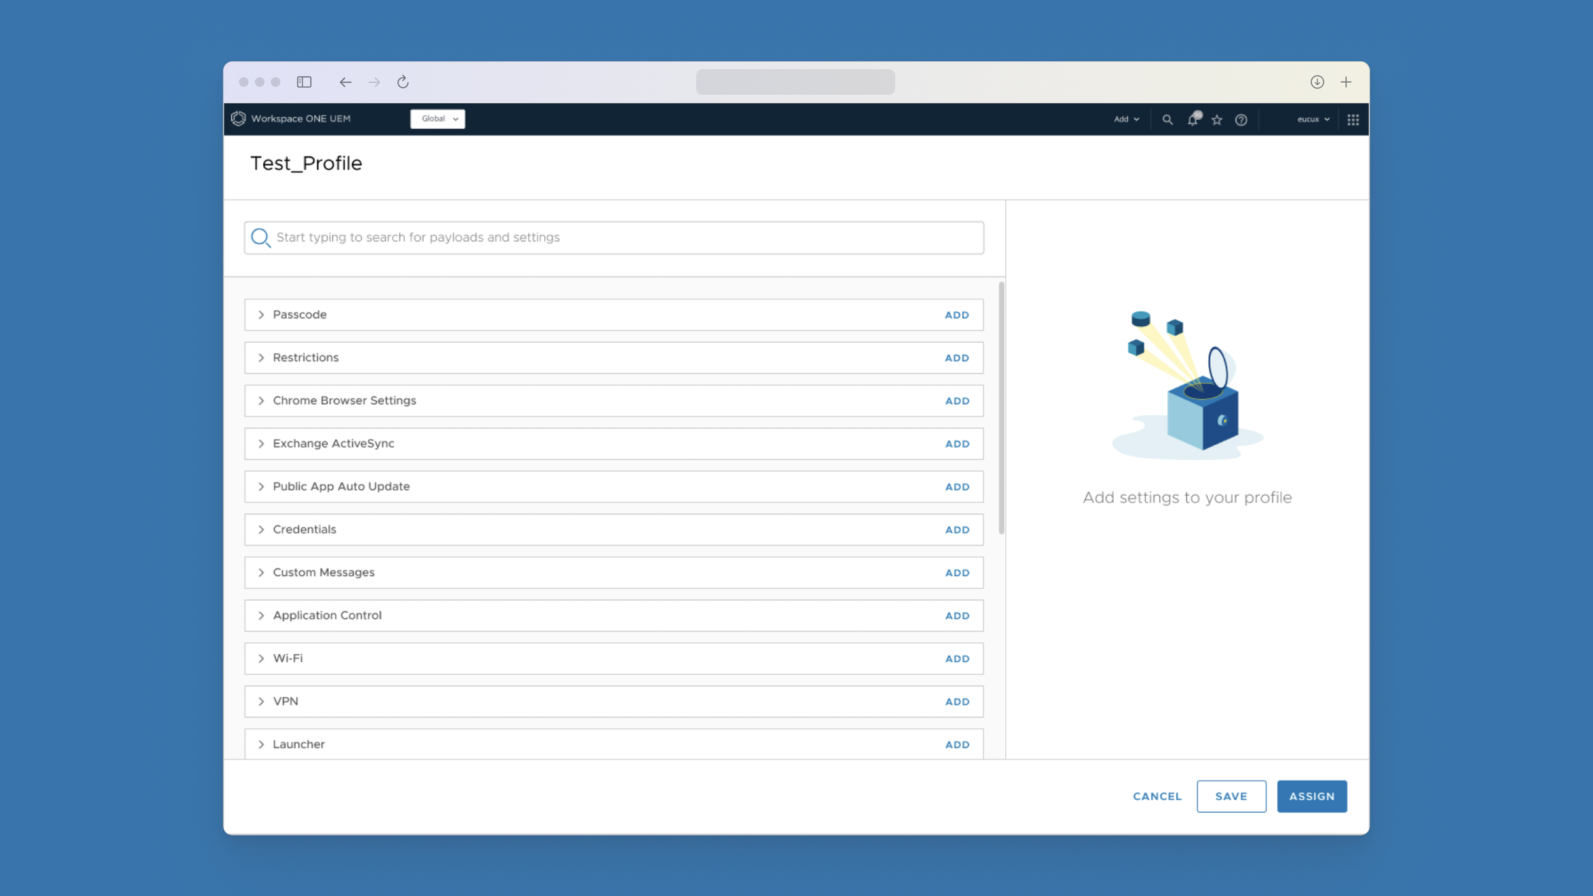The width and height of the screenshot is (1593, 896).
Task: Open the notifications bell icon
Action: coord(1192,119)
